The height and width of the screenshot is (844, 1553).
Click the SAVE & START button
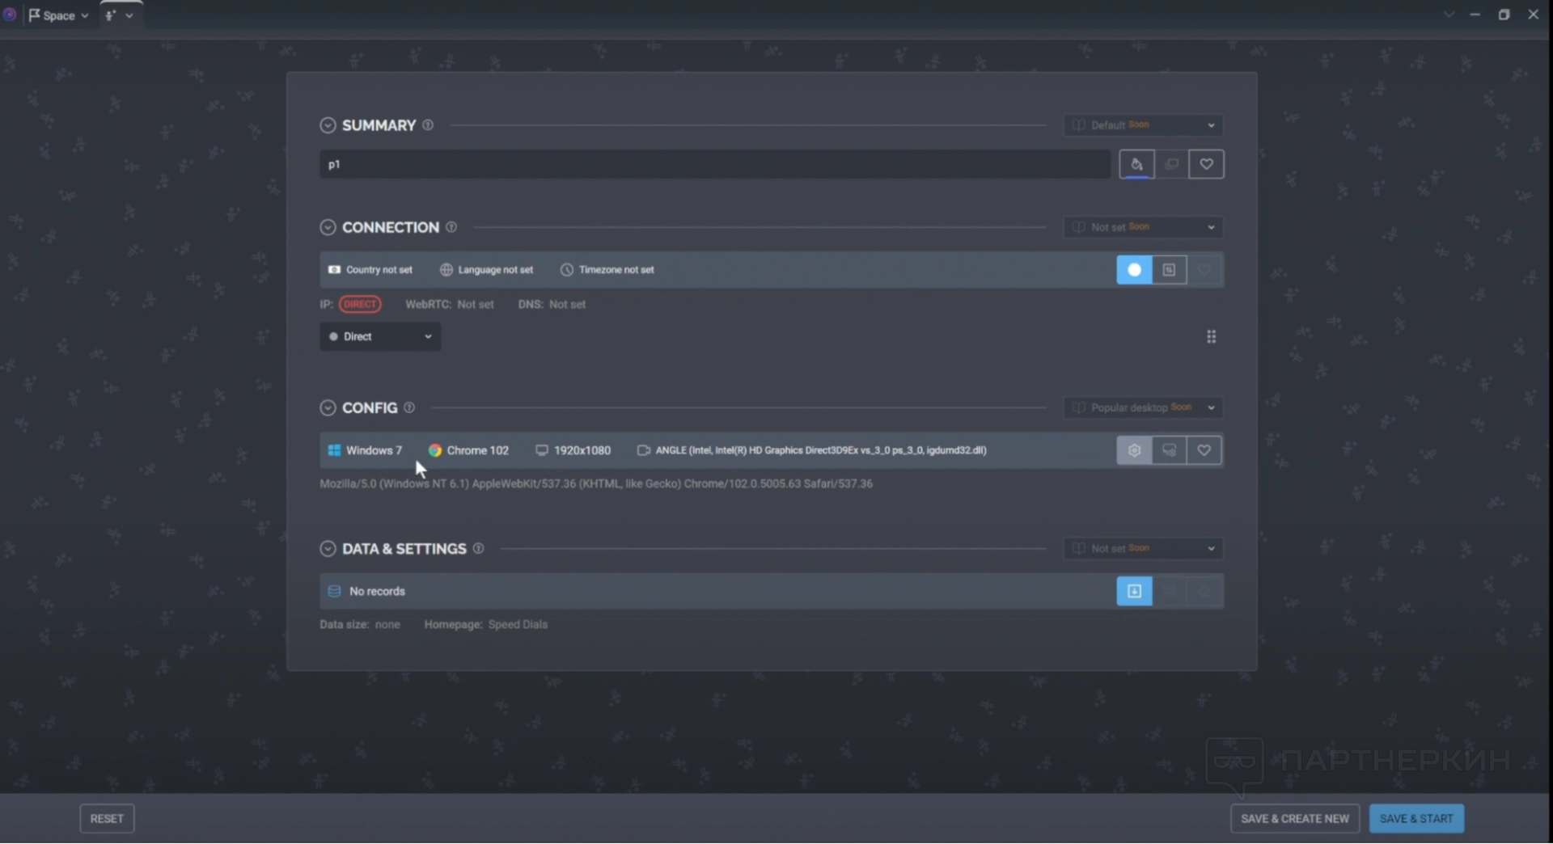[x=1416, y=819]
